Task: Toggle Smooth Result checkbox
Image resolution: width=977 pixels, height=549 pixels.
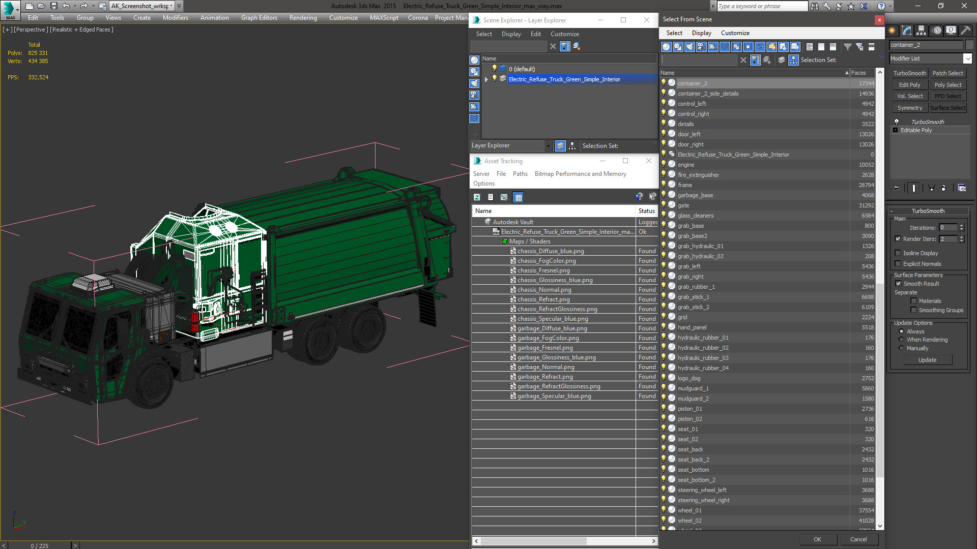Action: click(x=898, y=284)
